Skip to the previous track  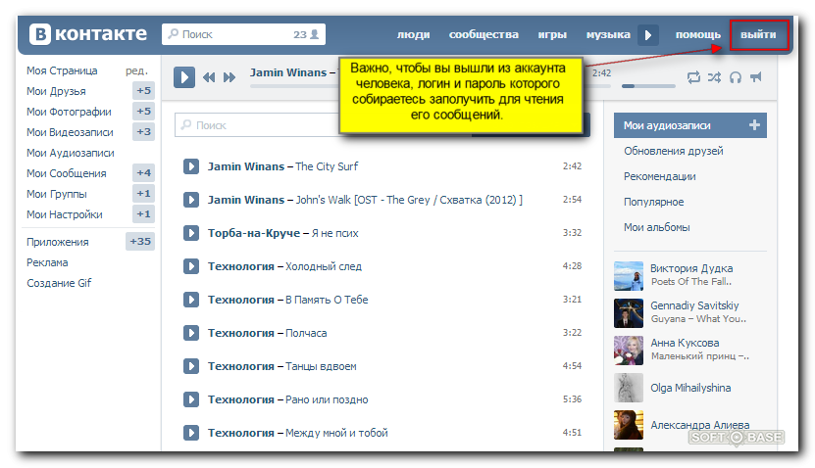209,77
